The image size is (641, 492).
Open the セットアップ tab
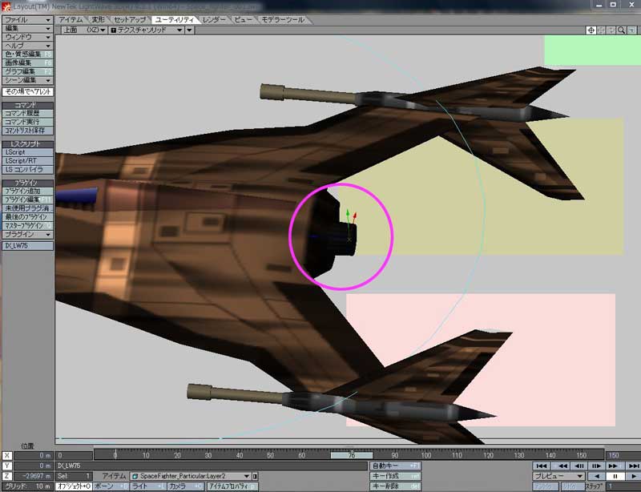click(130, 18)
